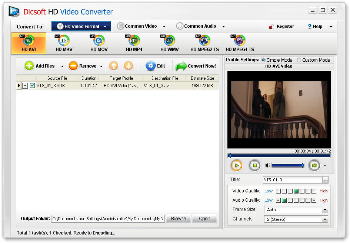The height and width of the screenshot is (243, 350).
Task: Open the HD Video Format tab
Action: tap(81, 26)
